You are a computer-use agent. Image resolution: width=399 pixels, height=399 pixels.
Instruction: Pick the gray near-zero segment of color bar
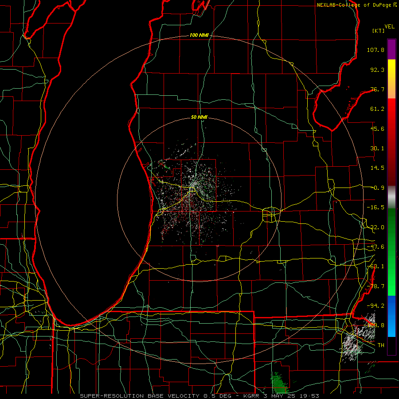tap(391, 197)
